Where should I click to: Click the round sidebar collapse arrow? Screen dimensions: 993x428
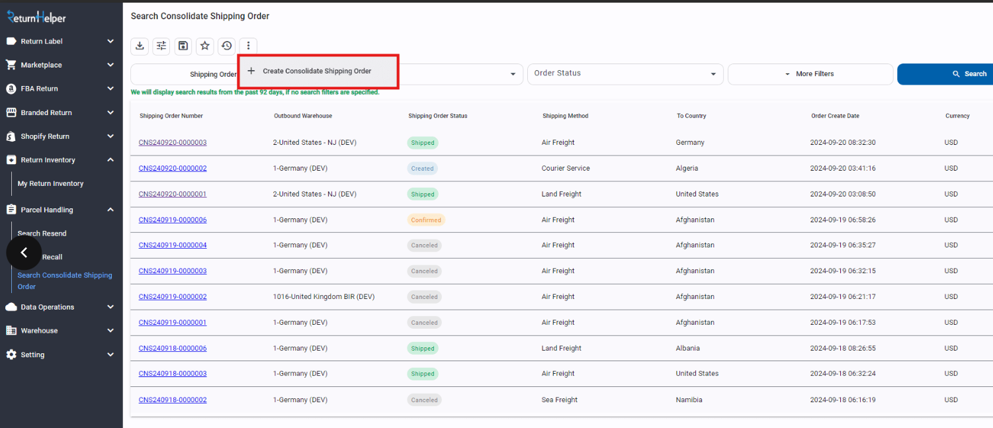click(24, 252)
